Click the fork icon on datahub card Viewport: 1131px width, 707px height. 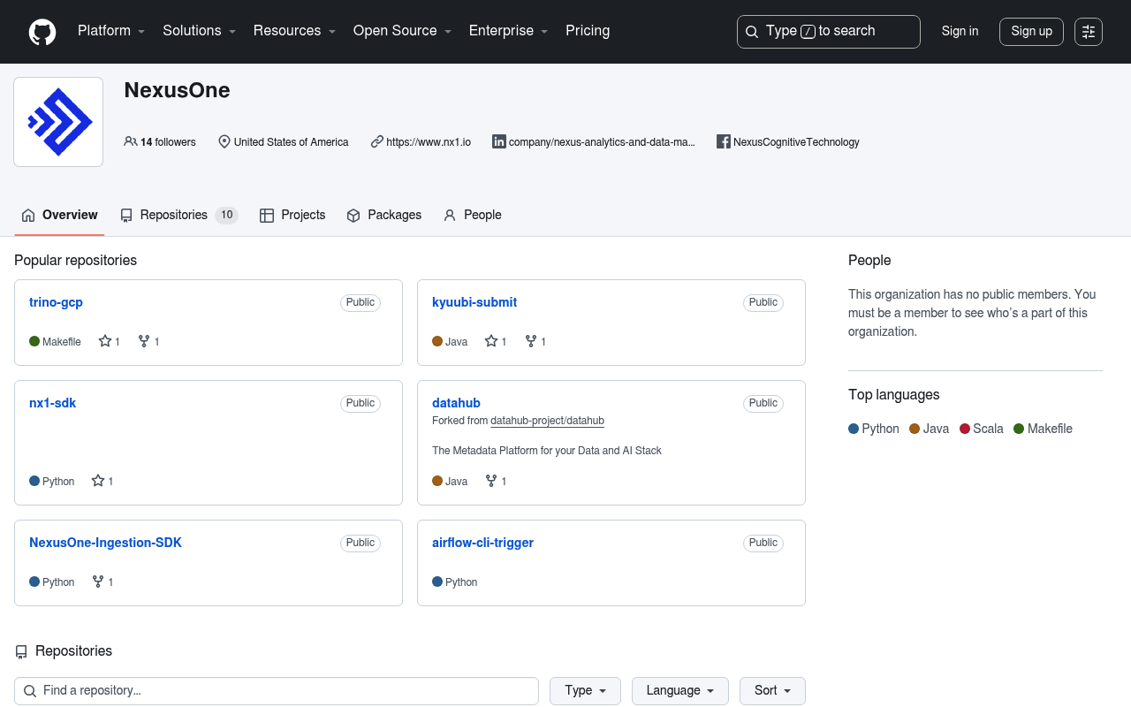(491, 481)
